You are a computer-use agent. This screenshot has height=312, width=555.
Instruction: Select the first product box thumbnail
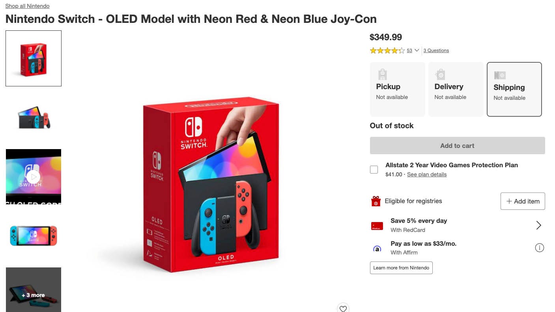point(33,58)
